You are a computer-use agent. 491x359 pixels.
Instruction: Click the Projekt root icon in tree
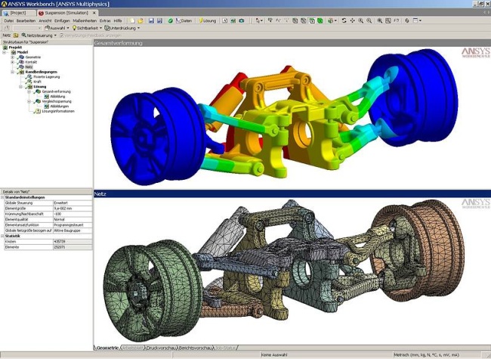pos(5,48)
